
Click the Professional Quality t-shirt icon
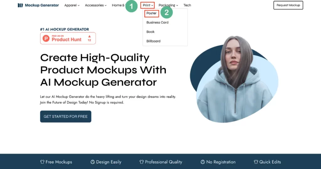[141, 162]
